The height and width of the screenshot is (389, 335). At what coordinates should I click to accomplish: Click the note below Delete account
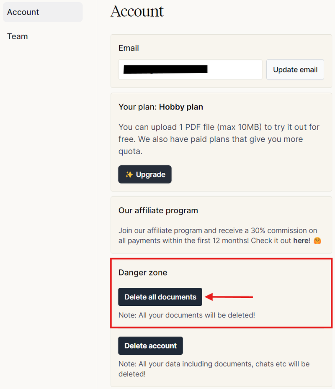(214, 369)
